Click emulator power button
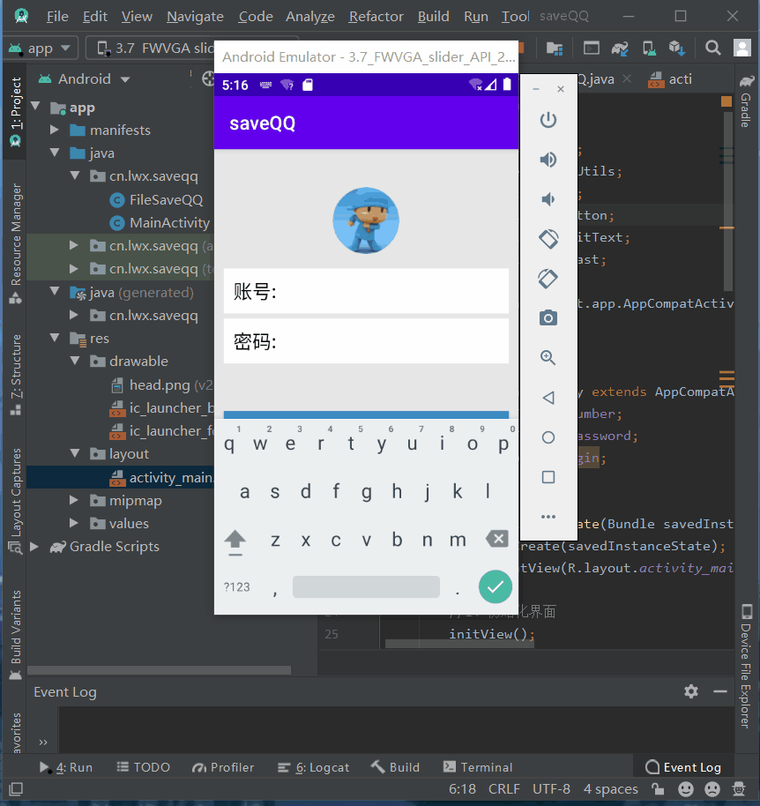 pos(548,120)
